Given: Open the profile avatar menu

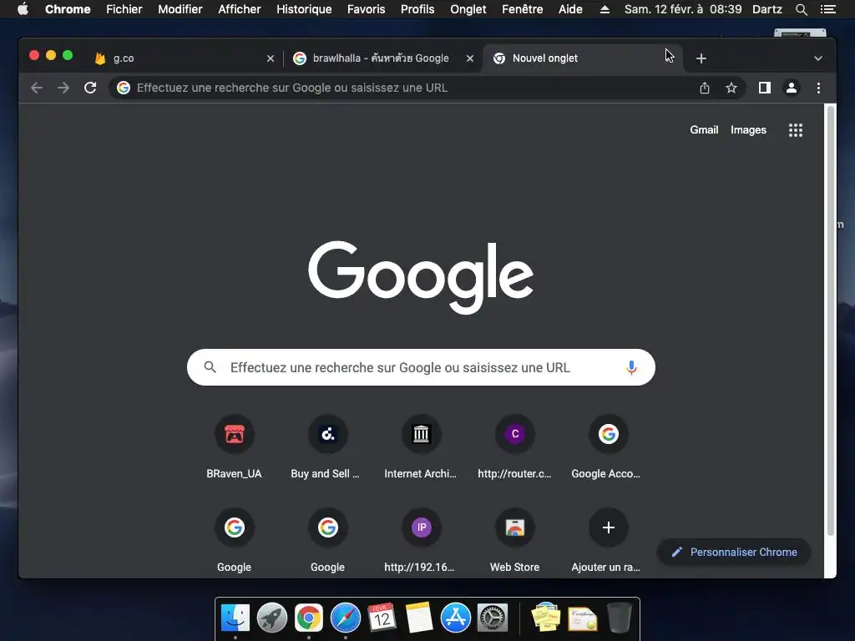Looking at the screenshot, I should pos(792,88).
